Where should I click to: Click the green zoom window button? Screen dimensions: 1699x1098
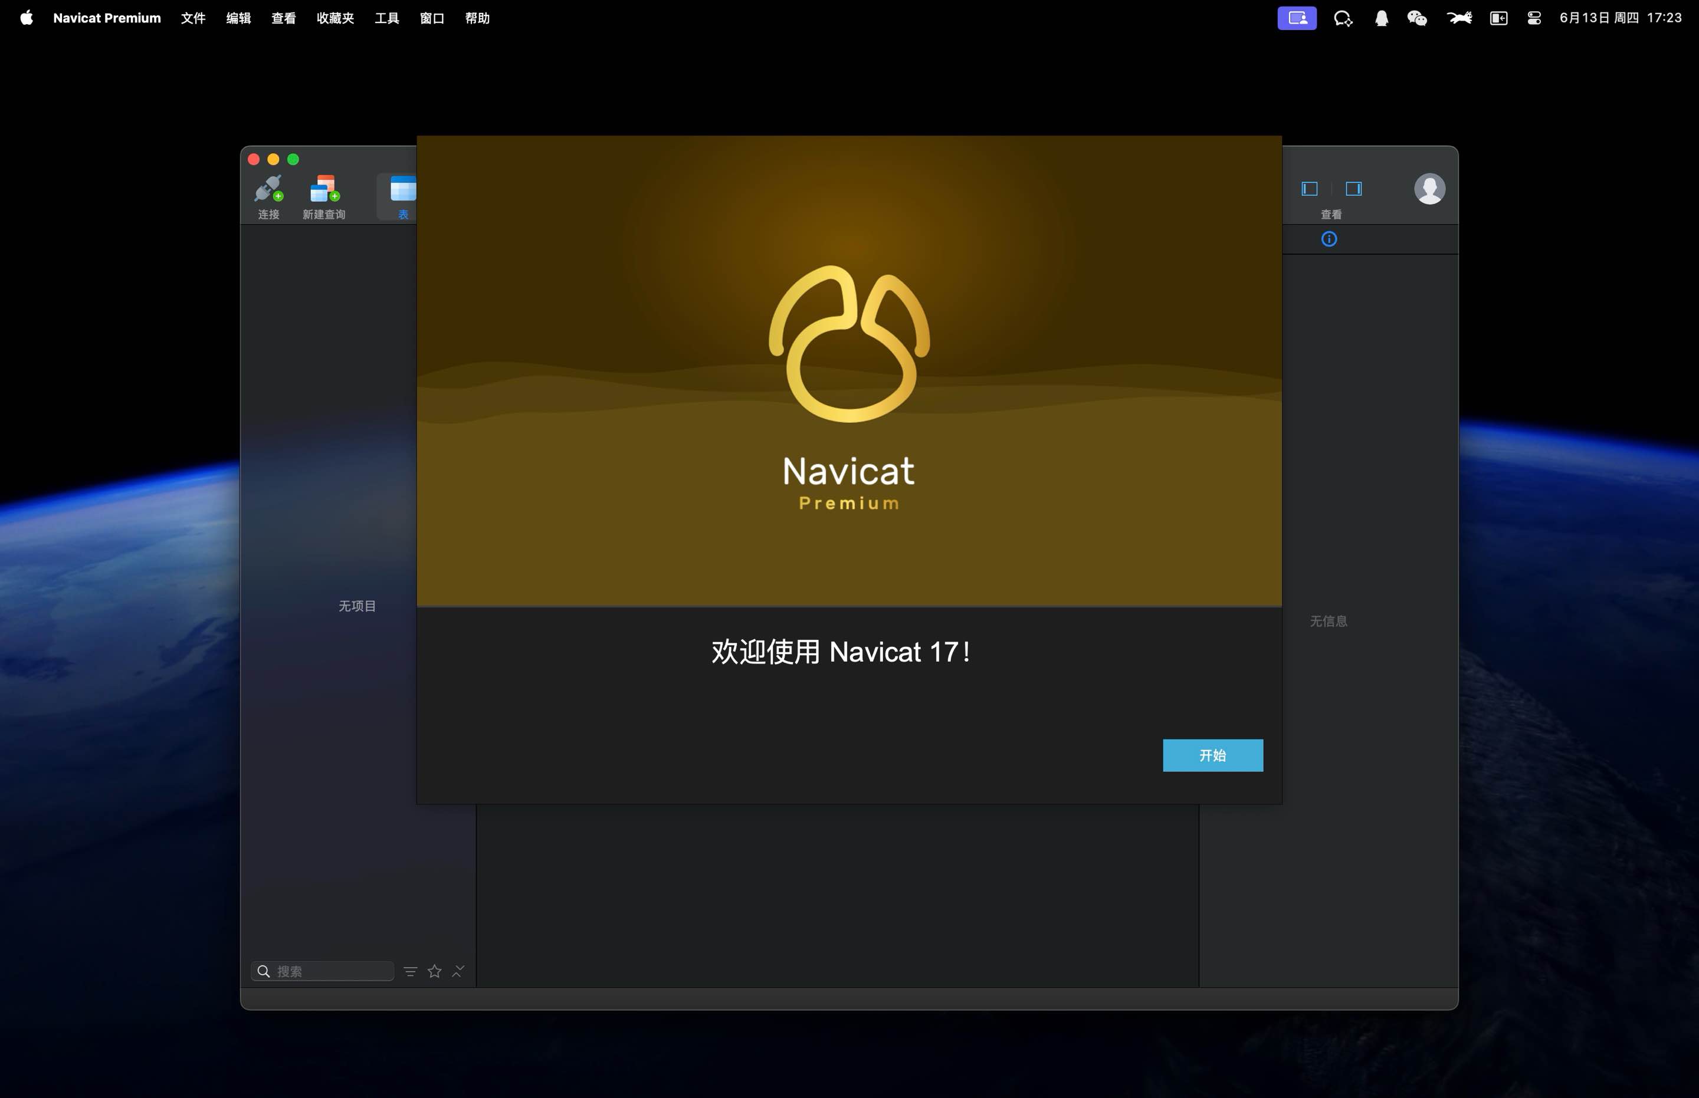[x=293, y=159]
